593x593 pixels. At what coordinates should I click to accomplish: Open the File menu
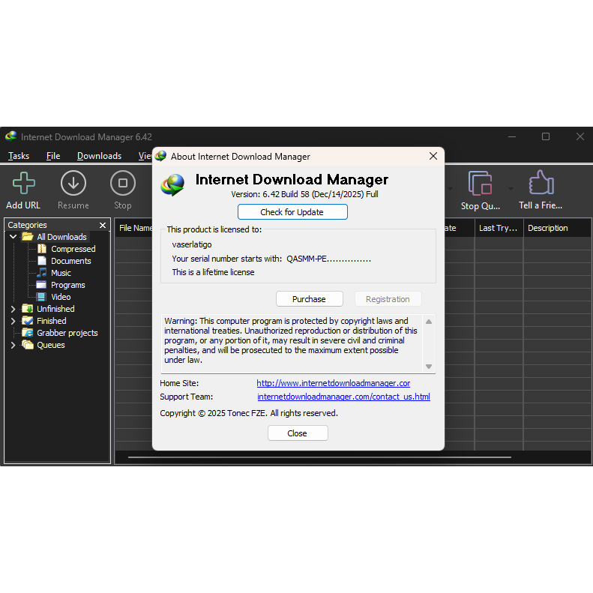point(53,156)
